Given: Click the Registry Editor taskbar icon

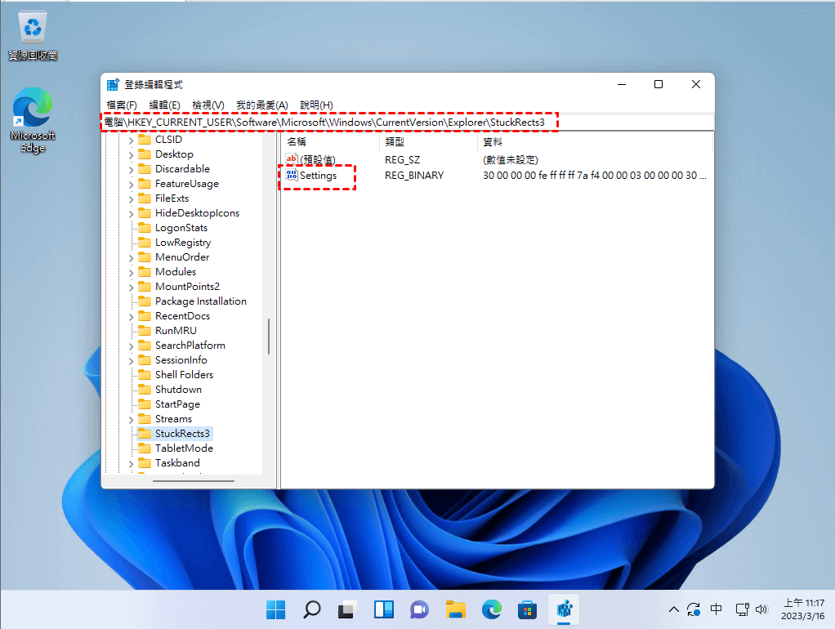Looking at the screenshot, I should pyautogui.click(x=564, y=609).
